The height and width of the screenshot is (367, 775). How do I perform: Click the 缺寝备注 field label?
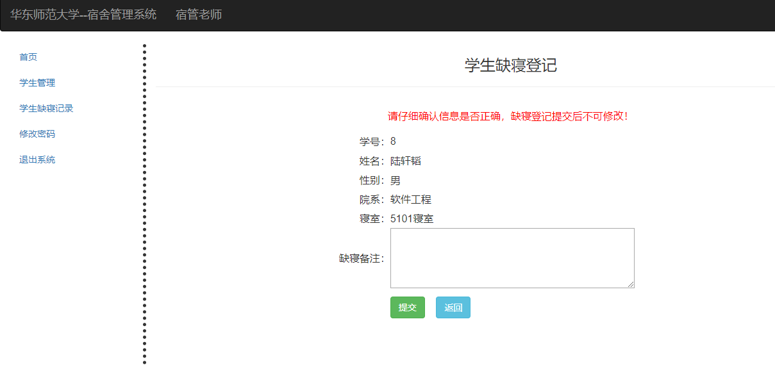coord(362,258)
